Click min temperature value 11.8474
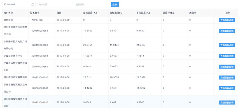 point(114,45)
